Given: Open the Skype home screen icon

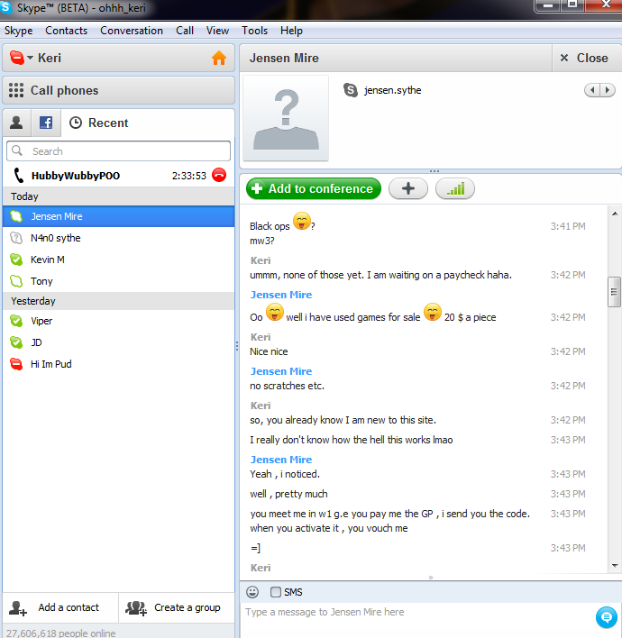Looking at the screenshot, I should coord(219,58).
